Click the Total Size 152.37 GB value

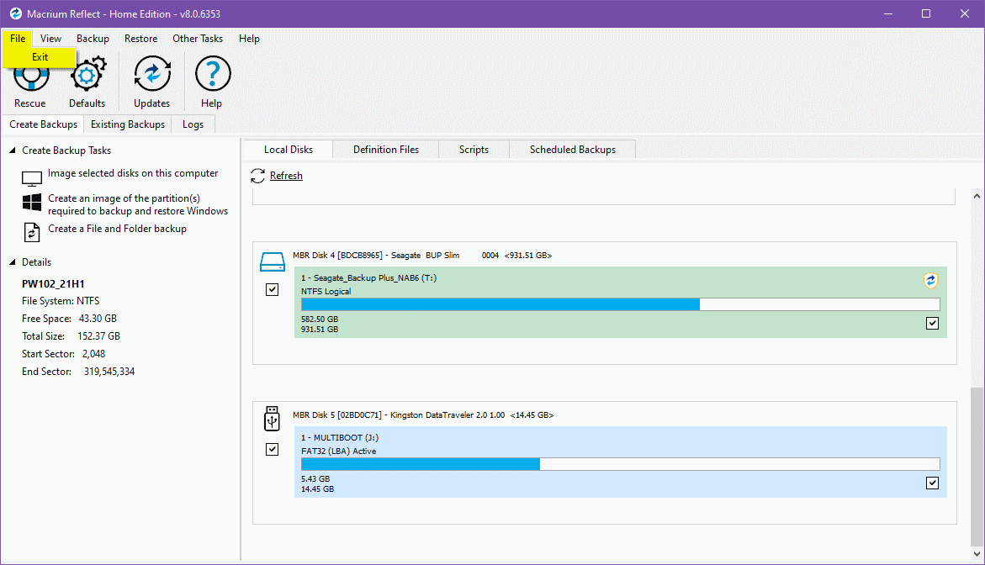[98, 336]
